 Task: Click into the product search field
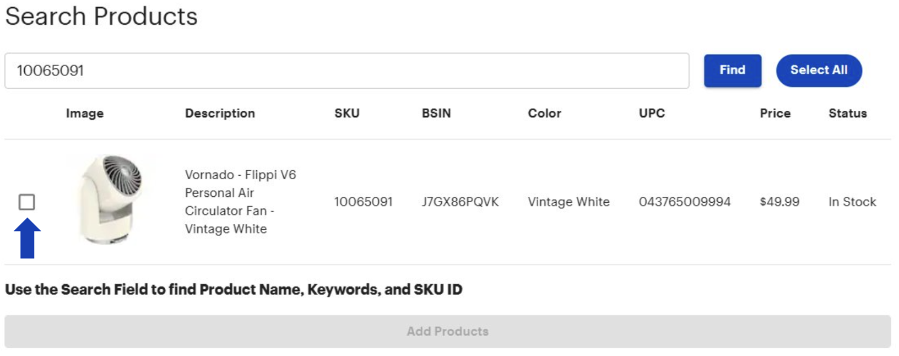(346, 71)
